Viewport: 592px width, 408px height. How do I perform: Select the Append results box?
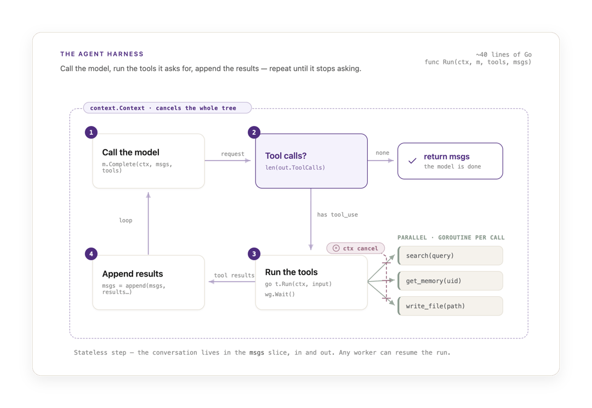149,283
